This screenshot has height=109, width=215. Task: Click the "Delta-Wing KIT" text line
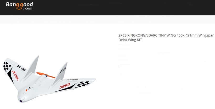point(130,40)
